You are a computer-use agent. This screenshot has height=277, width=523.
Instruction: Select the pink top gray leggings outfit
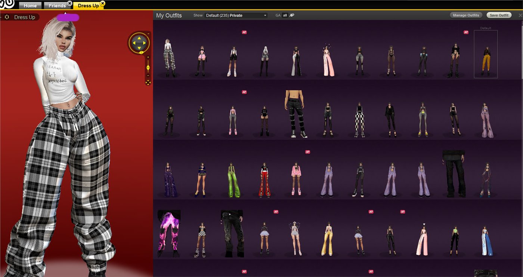[233, 120]
